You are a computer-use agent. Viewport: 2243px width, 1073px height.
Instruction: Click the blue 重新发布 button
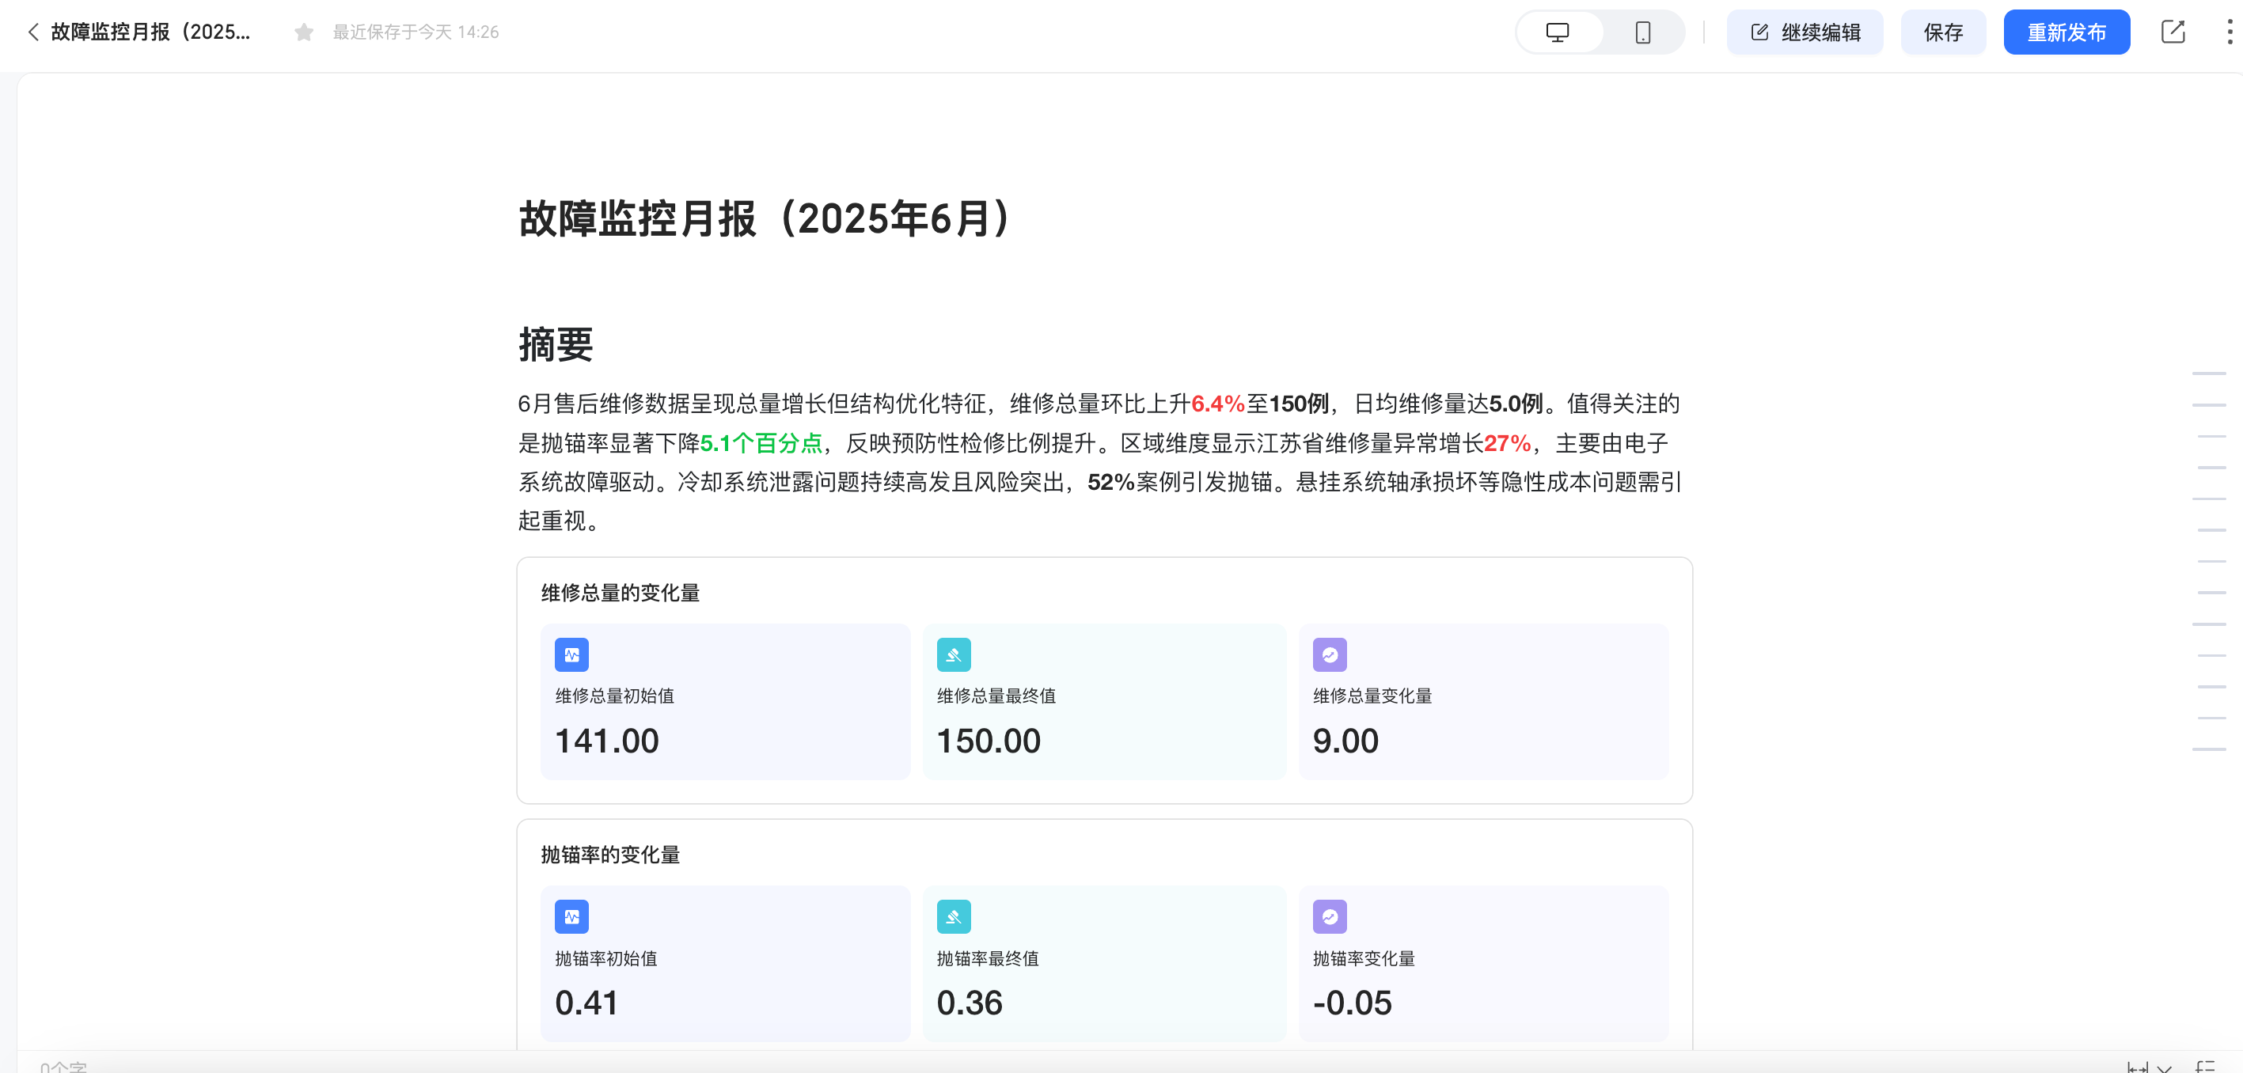2067,32
